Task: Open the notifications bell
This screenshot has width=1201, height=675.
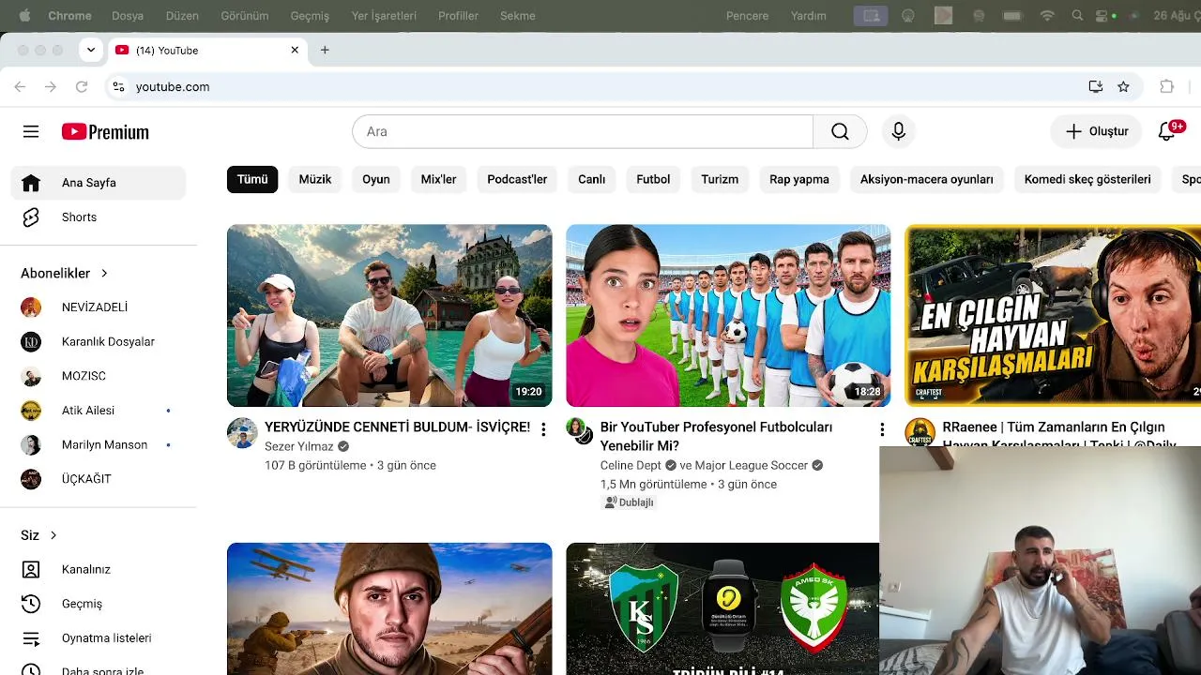Action: 1167,131
